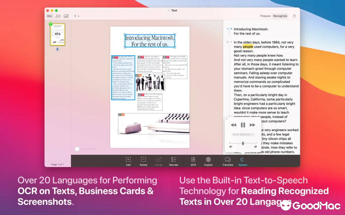Open the Voice Selection dropdown
Viewport: 345px width, 215px height.
click(x=243, y=134)
